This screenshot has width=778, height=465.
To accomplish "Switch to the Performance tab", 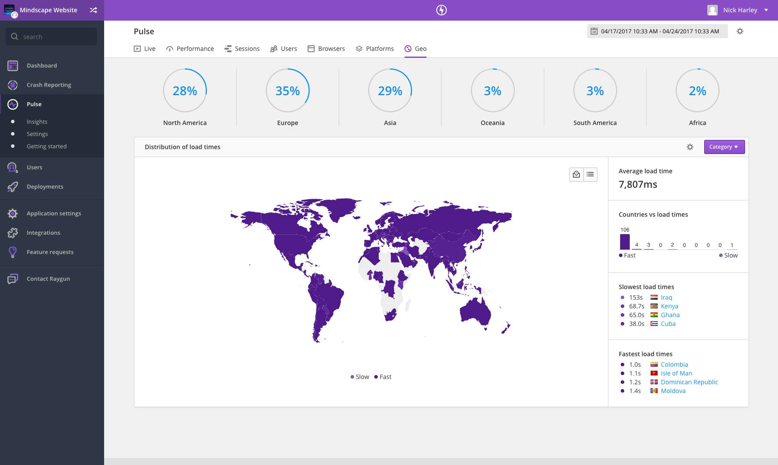I will (190, 49).
